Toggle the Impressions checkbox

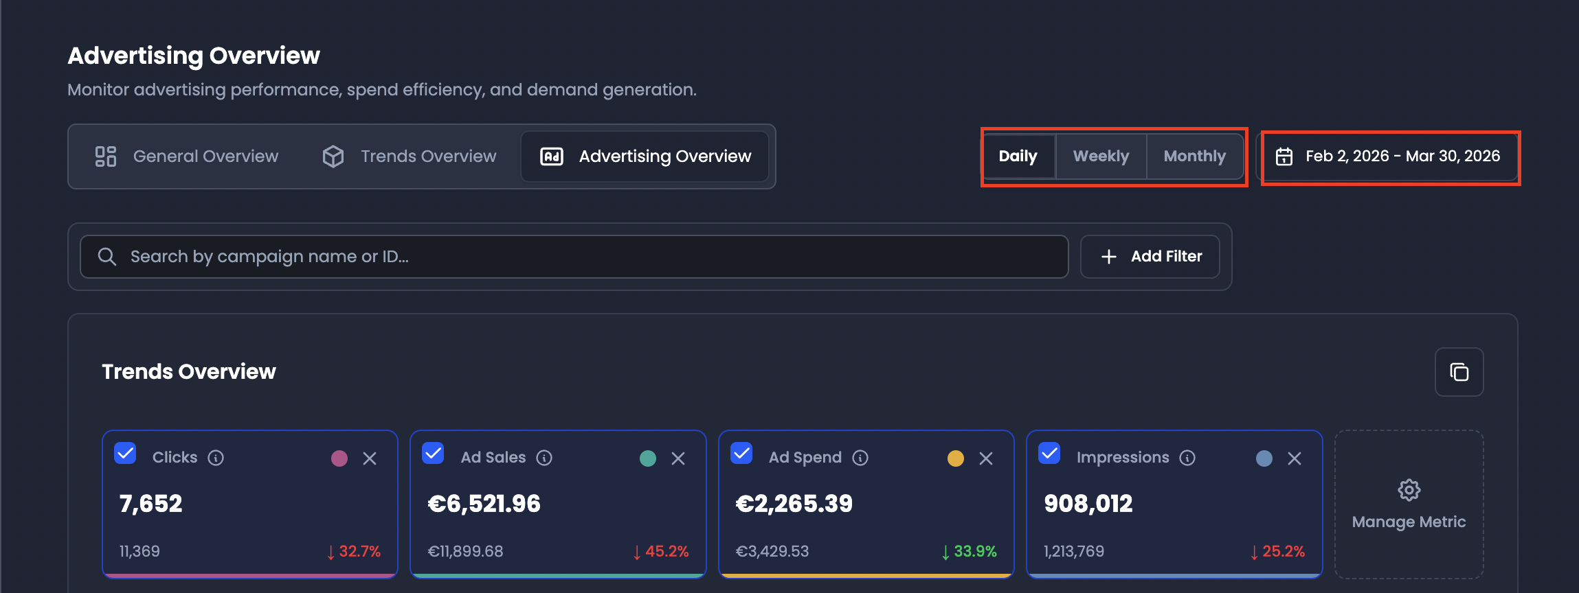[x=1049, y=454]
